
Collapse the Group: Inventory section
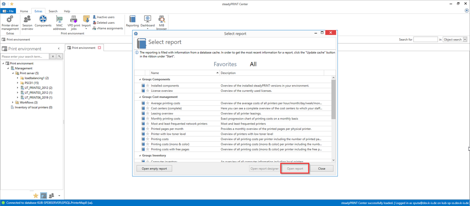tap(140, 156)
